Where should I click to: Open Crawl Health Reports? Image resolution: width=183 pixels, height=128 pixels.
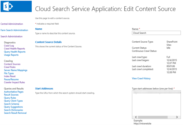point(14,49)
